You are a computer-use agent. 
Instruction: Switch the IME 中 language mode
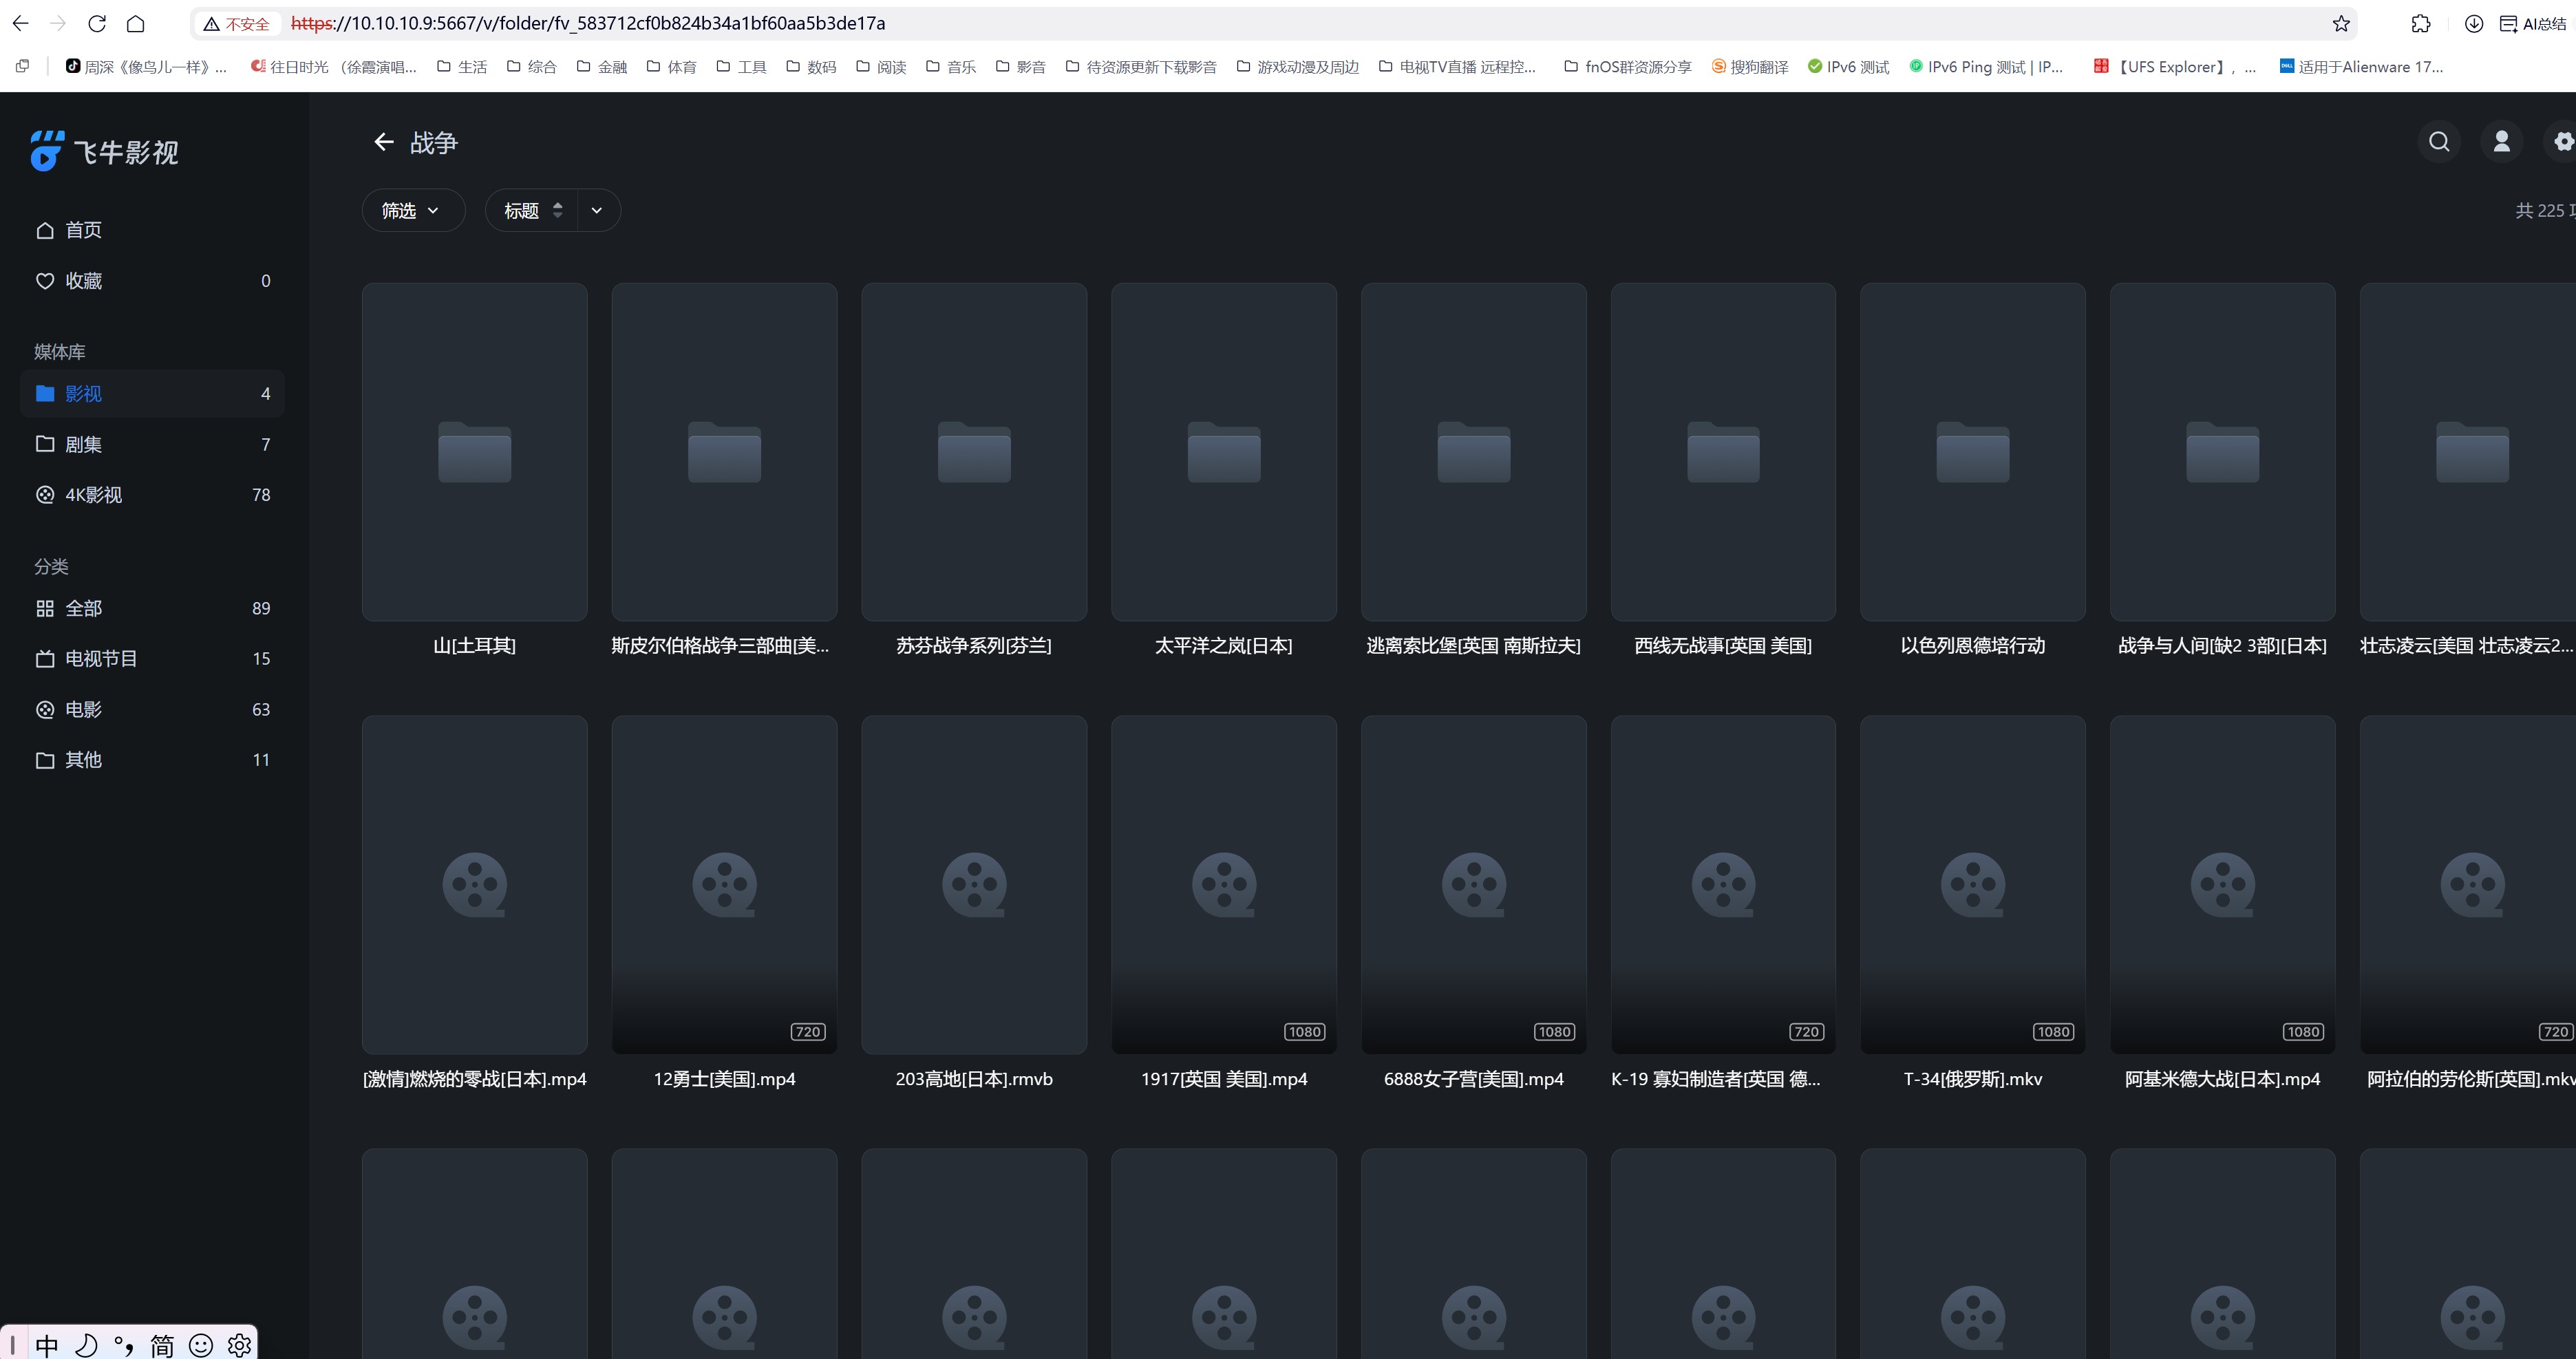point(47,1345)
